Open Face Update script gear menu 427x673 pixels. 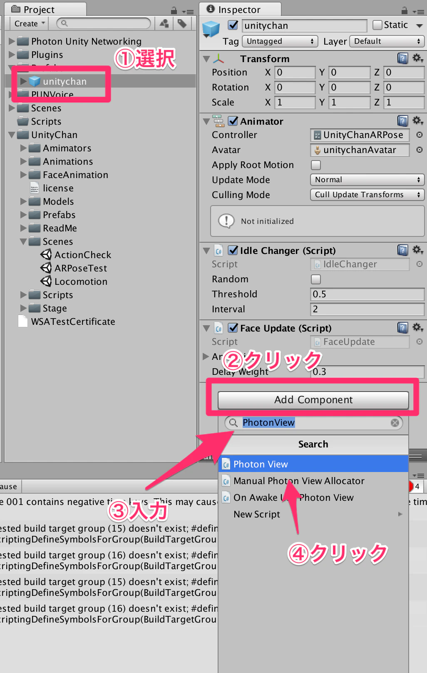[x=417, y=328]
